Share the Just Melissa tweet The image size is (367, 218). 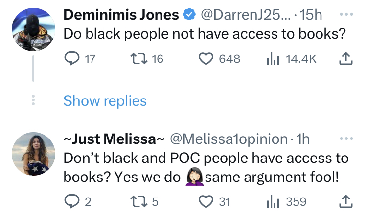346,201
